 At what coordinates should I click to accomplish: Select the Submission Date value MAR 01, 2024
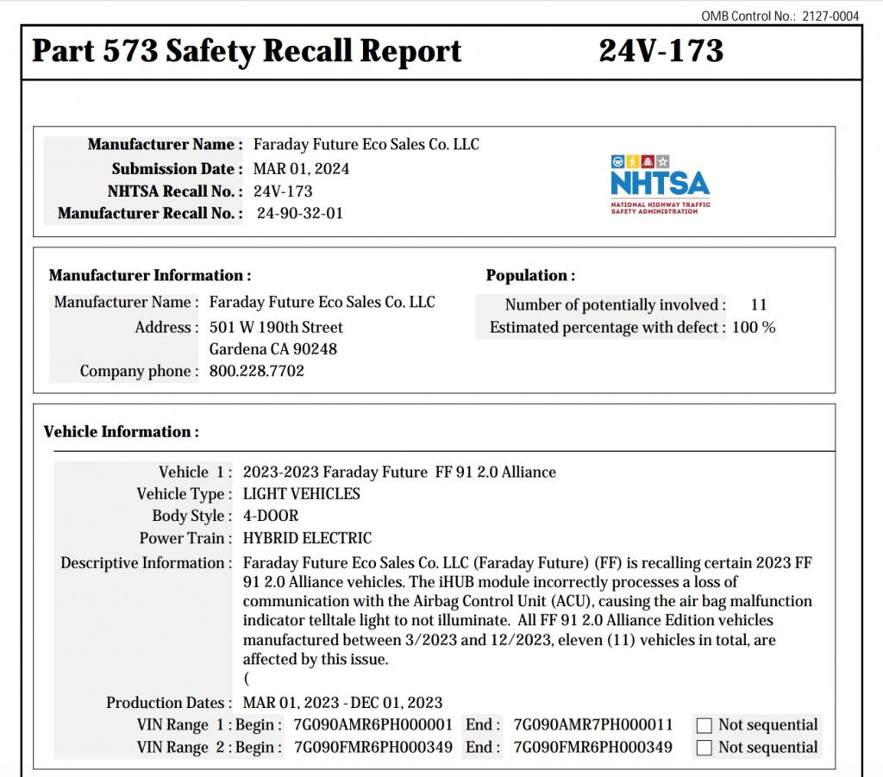[x=301, y=169]
